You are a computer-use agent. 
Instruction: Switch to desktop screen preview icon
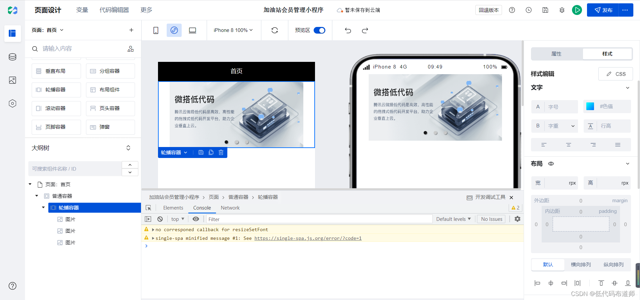point(192,30)
